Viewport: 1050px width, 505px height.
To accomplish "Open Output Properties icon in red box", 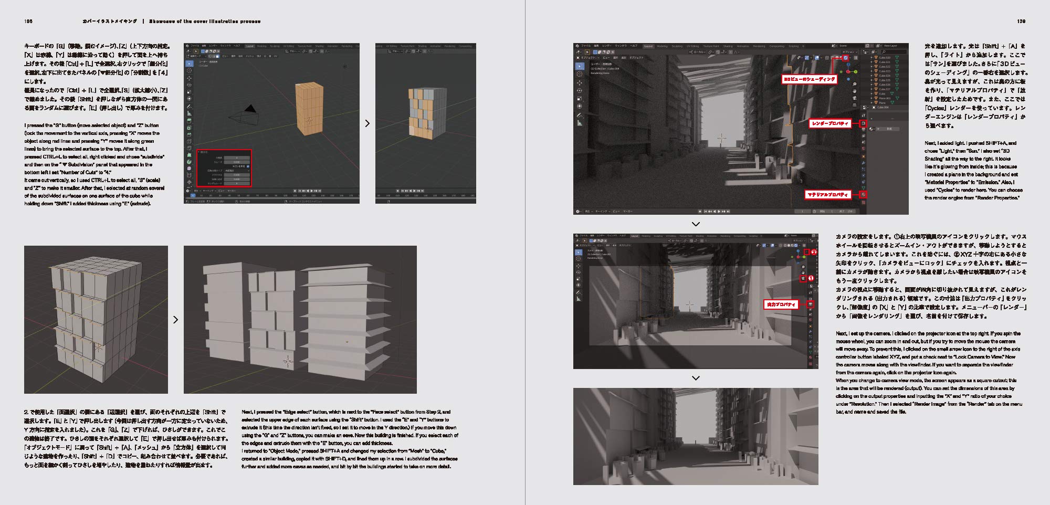I will (810, 304).
